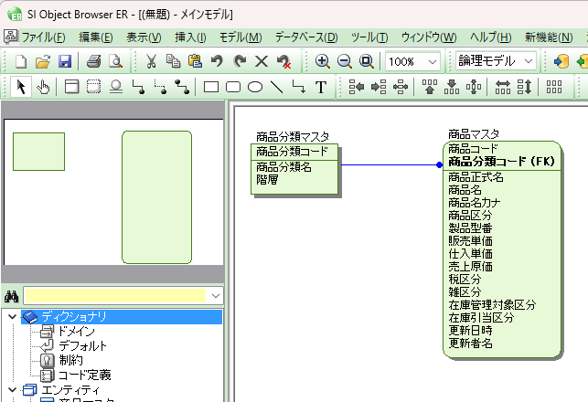Open the ウィンドウ(W) menu
This screenshot has height=402, width=588.
[x=429, y=37]
